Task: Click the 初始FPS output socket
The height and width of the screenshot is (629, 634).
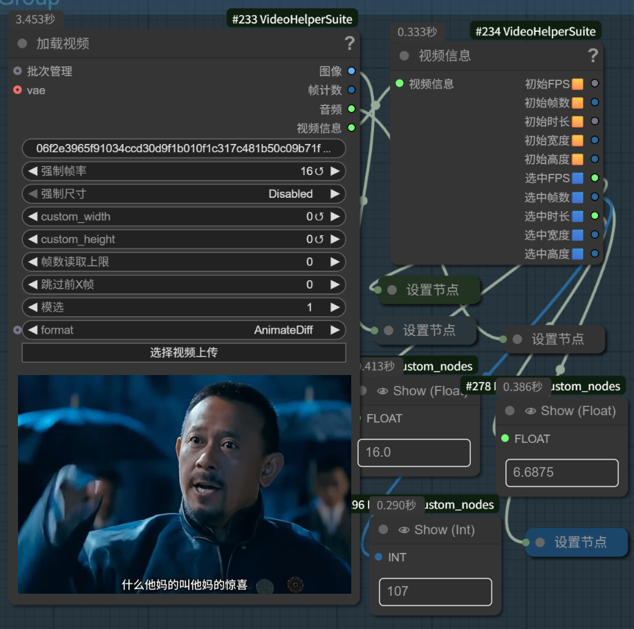Action: tap(595, 83)
